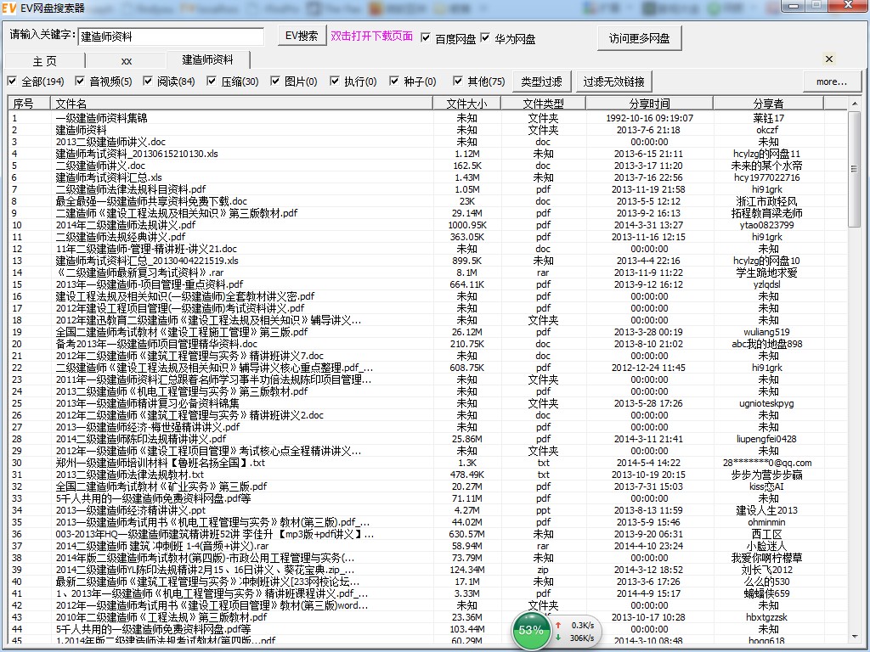Screen dimensions: 870x652
Task: Sort results by 文件大小 column header
Action: (466, 103)
